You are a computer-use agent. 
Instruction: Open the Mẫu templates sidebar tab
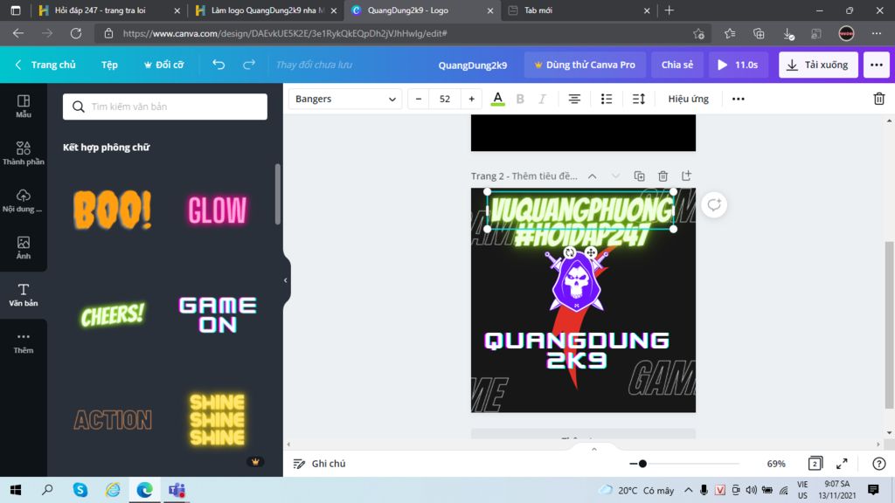click(x=24, y=106)
